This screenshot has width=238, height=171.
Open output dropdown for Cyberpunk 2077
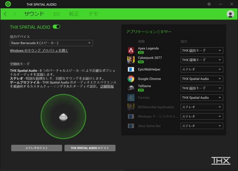click(x=202, y=60)
